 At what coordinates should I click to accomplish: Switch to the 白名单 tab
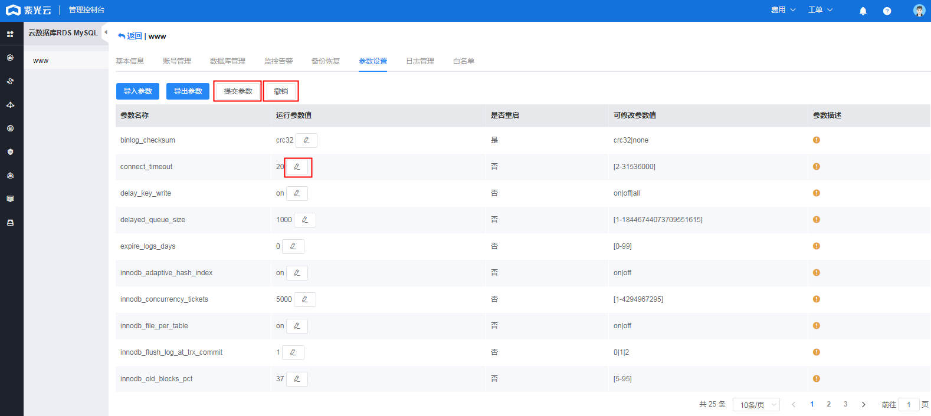[463, 61]
